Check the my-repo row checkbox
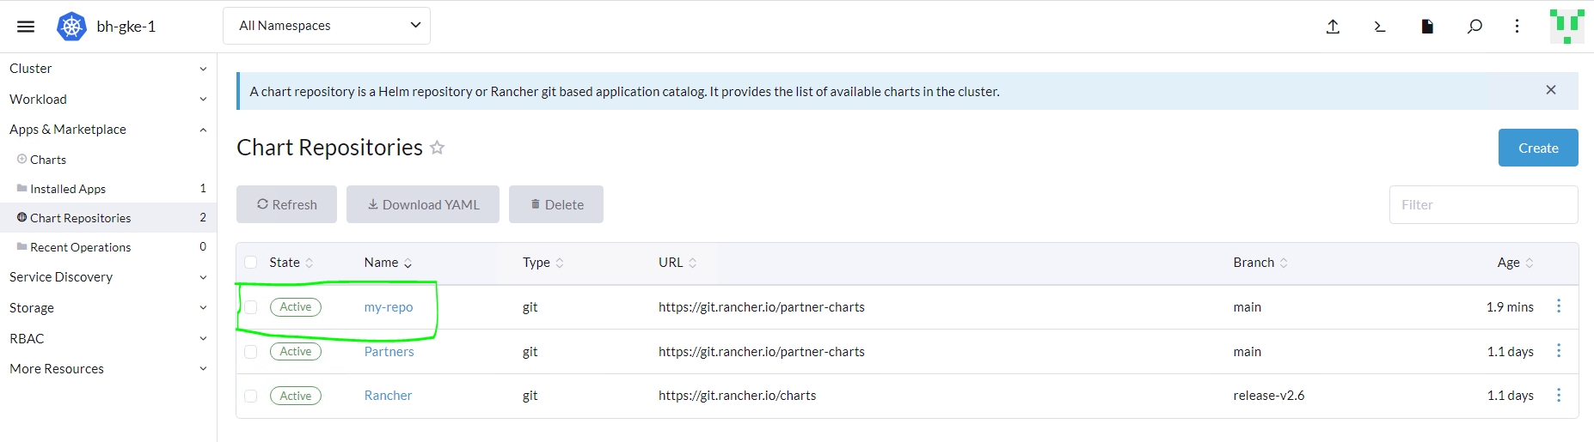1594x442 pixels. pos(251,307)
